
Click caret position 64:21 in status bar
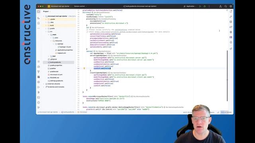point(185,112)
